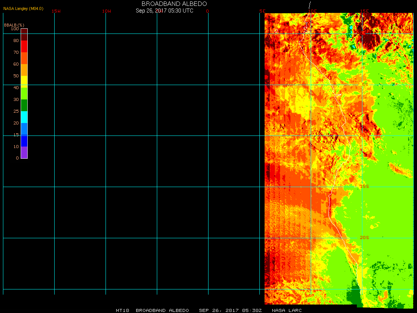Click the 15S latitude label
417x313 pixels.
point(364,187)
